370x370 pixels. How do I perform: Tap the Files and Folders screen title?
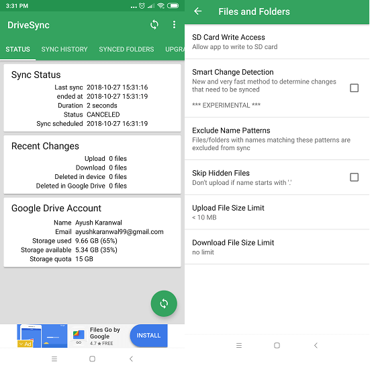pyautogui.click(x=254, y=11)
